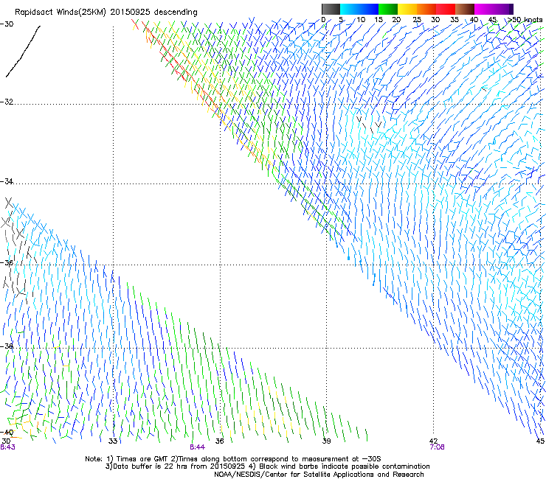
Task: Pick the red 30-35 knots legend color
Action: (x=446, y=9)
